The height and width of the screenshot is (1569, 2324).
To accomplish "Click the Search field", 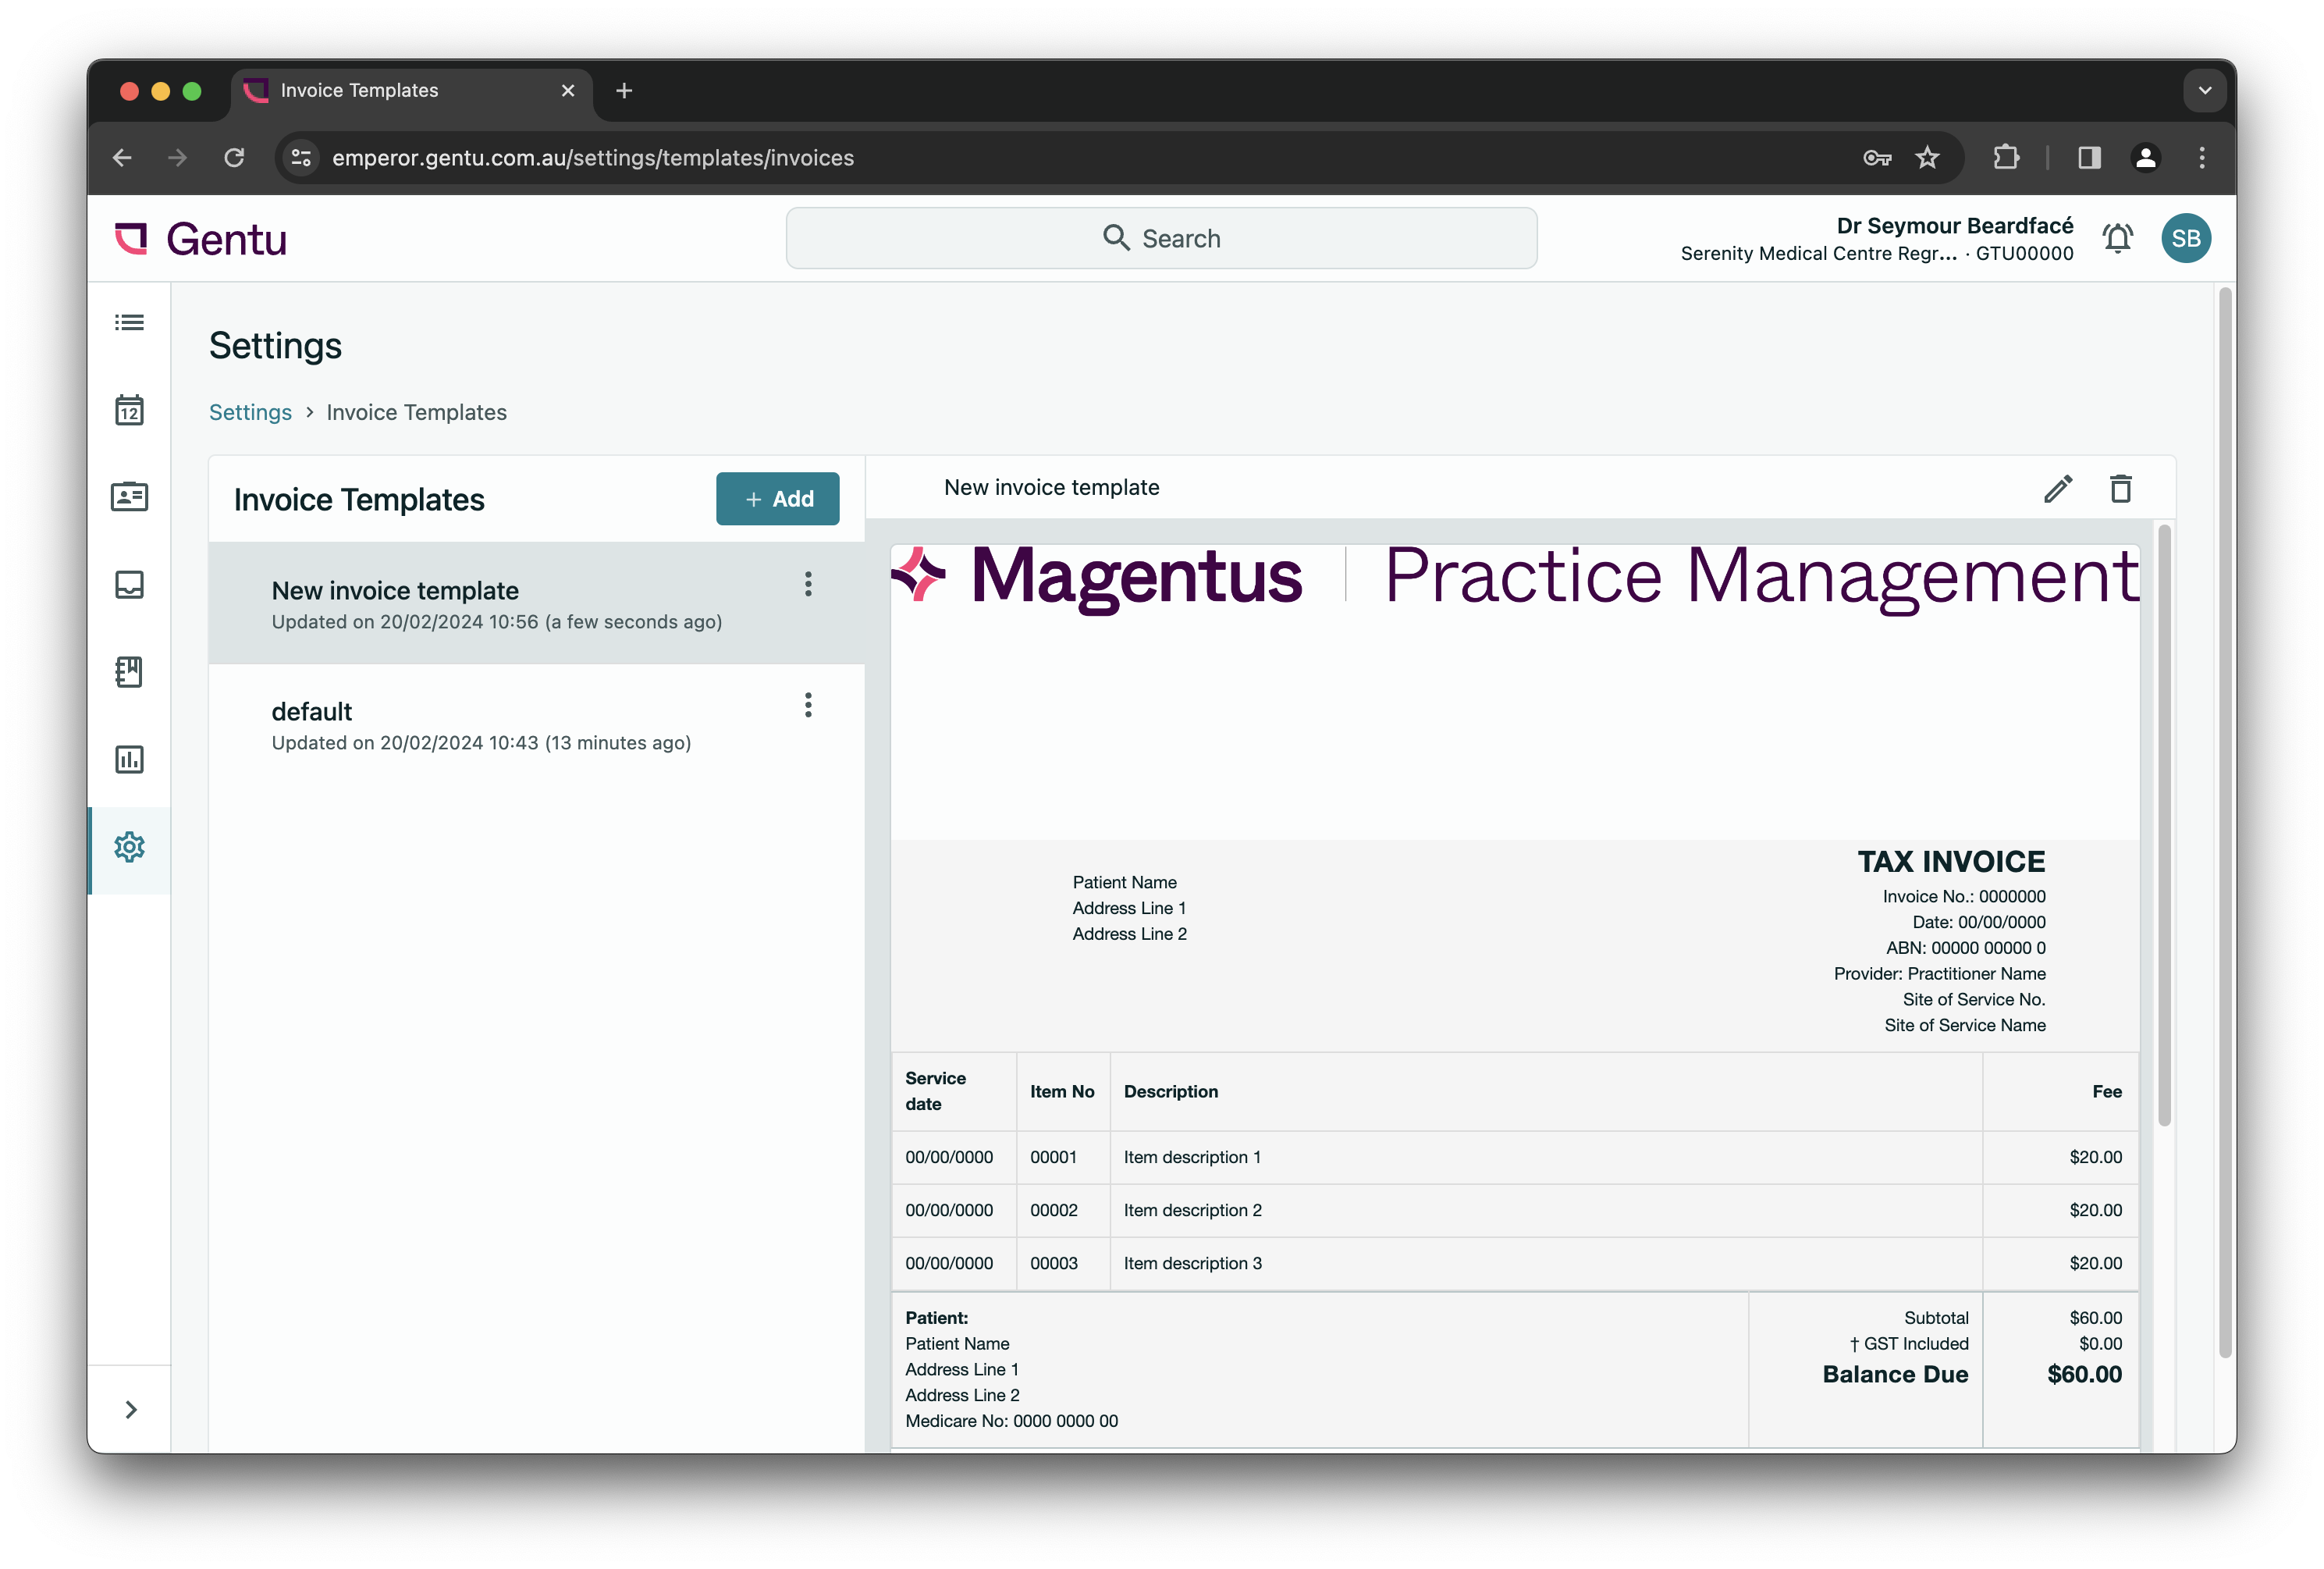I will pos(1161,239).
